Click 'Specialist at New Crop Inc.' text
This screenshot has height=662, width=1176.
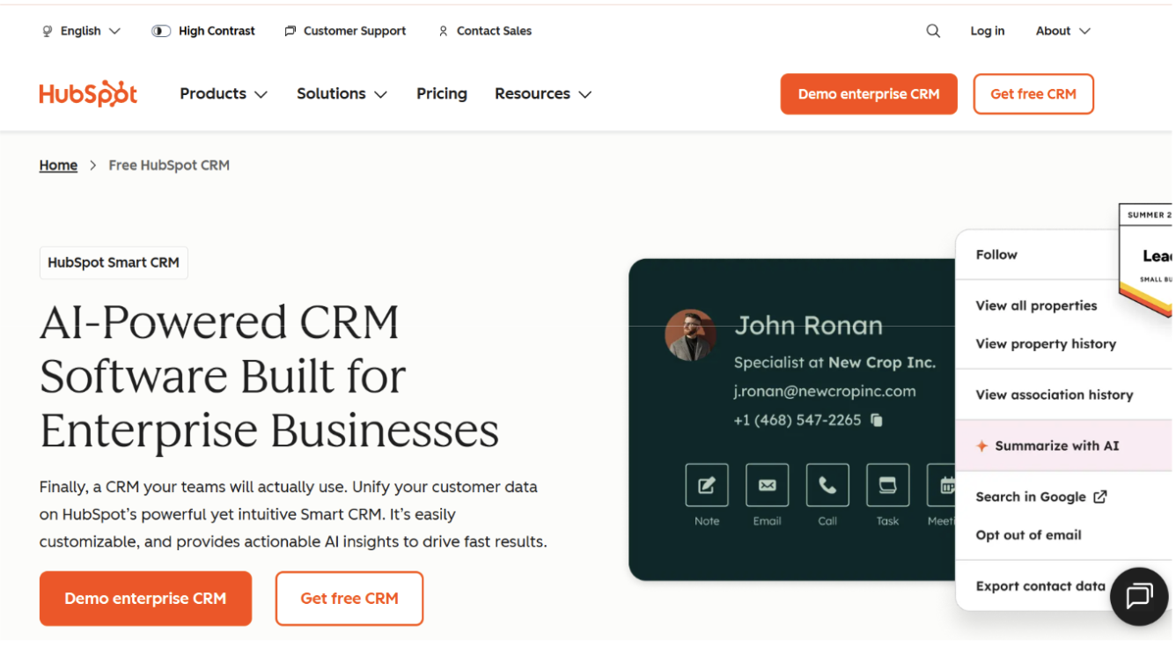(834, 362)
